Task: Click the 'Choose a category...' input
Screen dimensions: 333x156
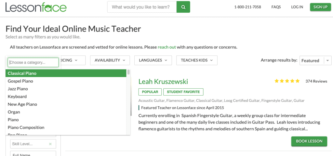Action: click(x=33, y=63)
